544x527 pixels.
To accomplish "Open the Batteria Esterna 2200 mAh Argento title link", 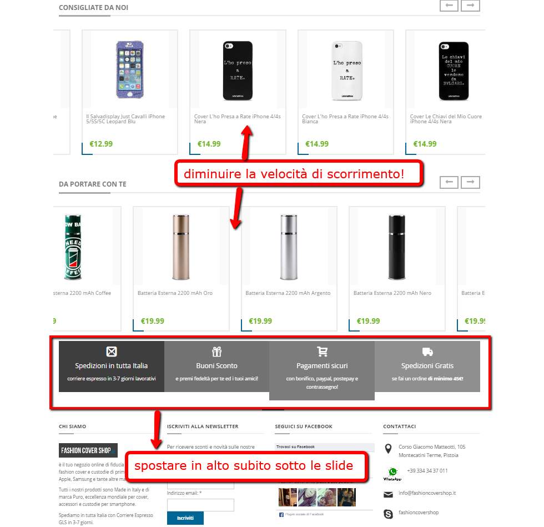I will click(x=288, y=293).
